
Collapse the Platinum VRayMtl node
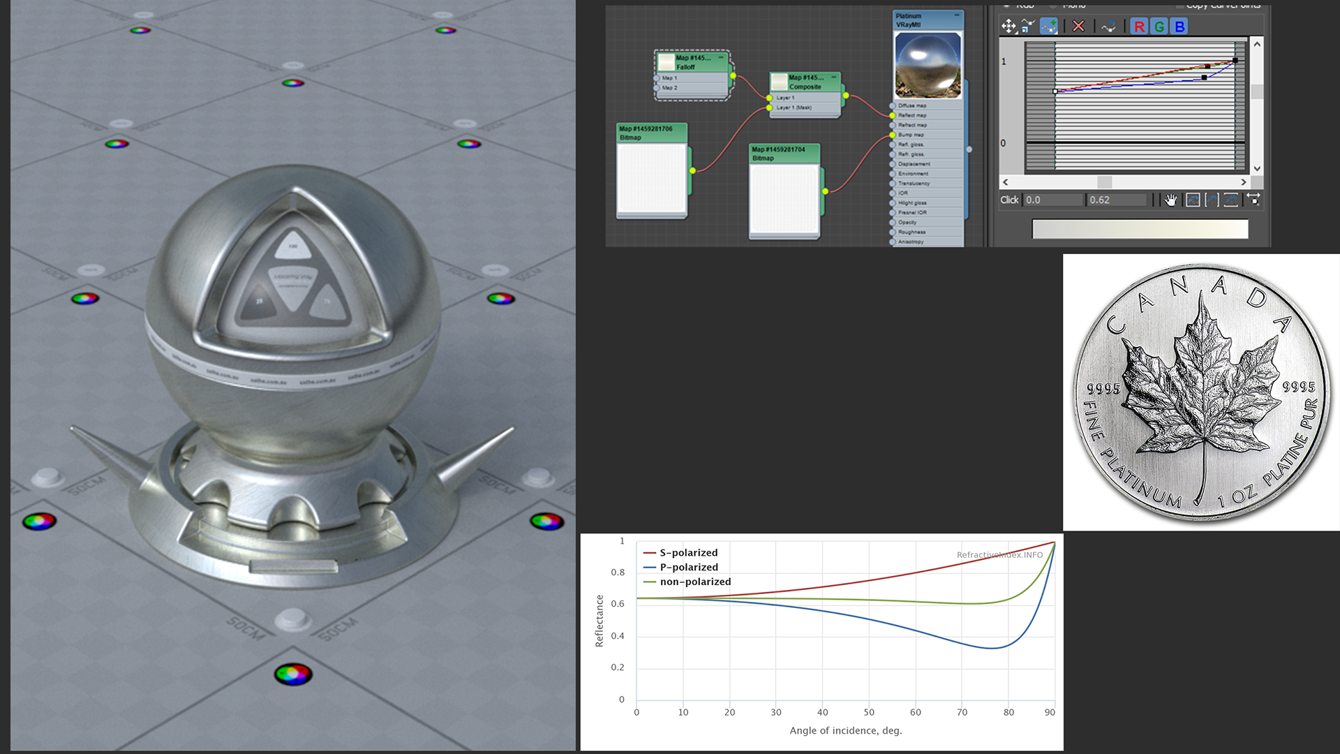coord(957,15)
